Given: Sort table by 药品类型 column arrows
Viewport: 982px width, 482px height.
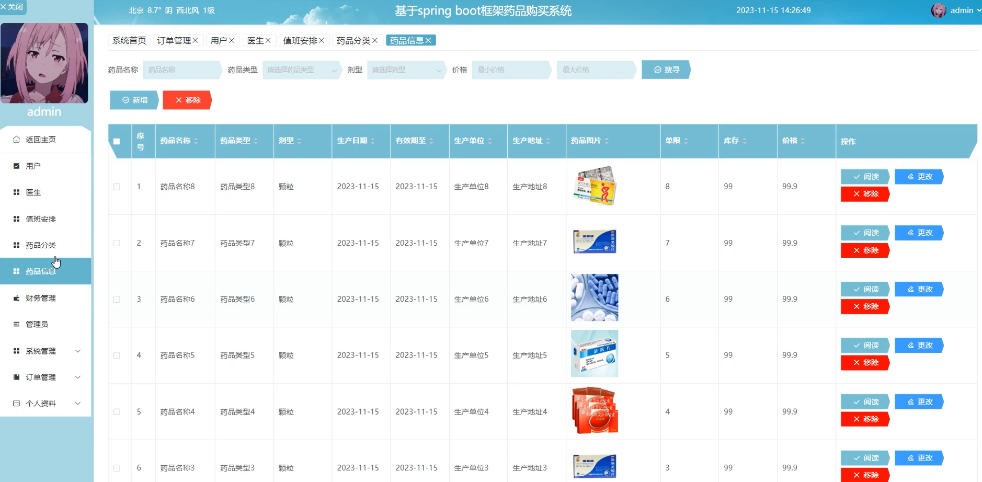Looking at the screenshot, I should pos(256,141).
